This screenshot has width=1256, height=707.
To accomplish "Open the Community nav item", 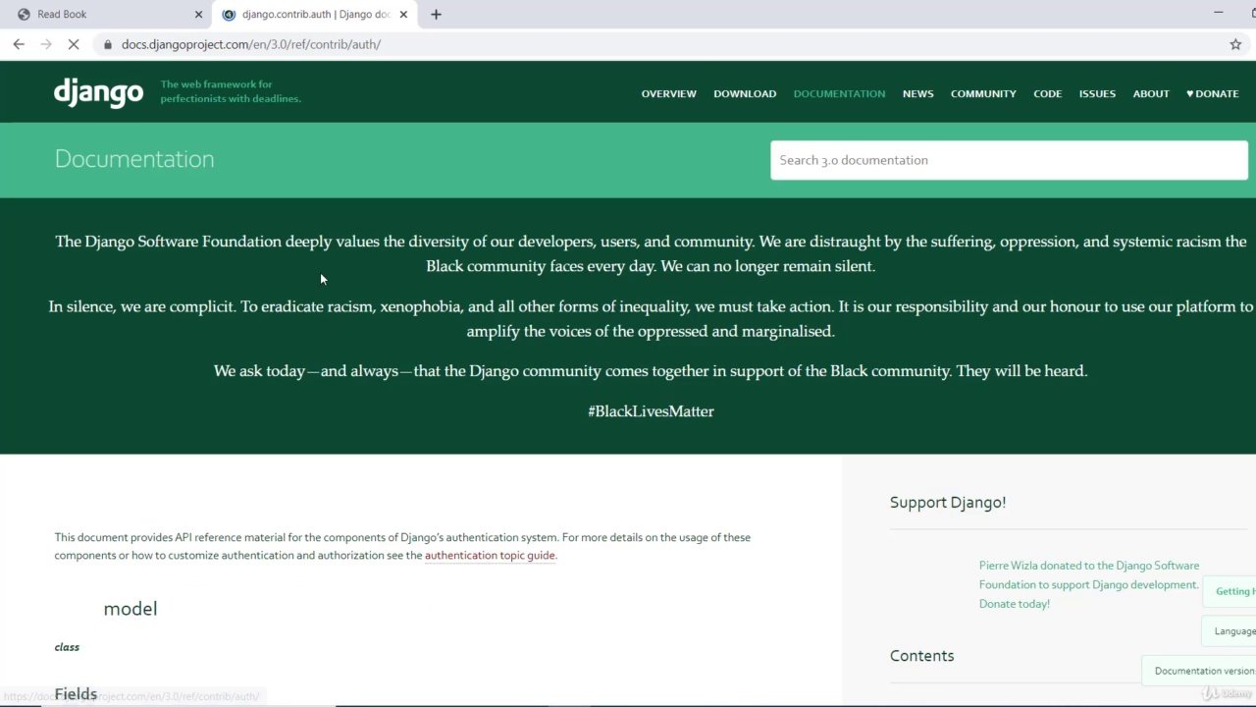I will coord(983,93).
